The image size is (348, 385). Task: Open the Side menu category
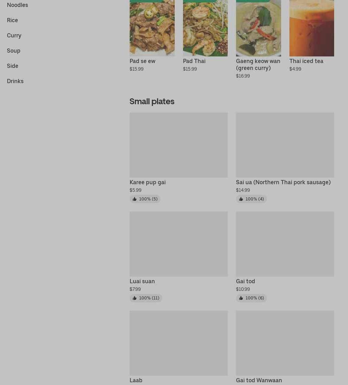[x=12, y=66]
